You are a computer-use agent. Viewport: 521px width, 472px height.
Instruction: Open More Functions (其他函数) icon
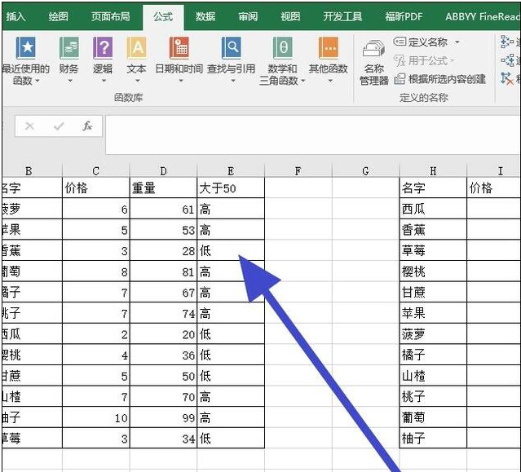329,48
